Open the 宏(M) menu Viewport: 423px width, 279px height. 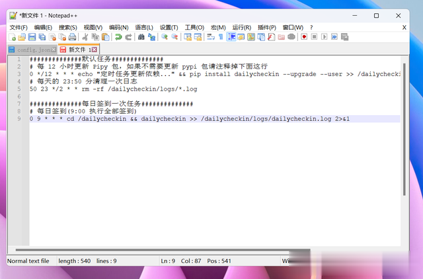tap(218, 28)
